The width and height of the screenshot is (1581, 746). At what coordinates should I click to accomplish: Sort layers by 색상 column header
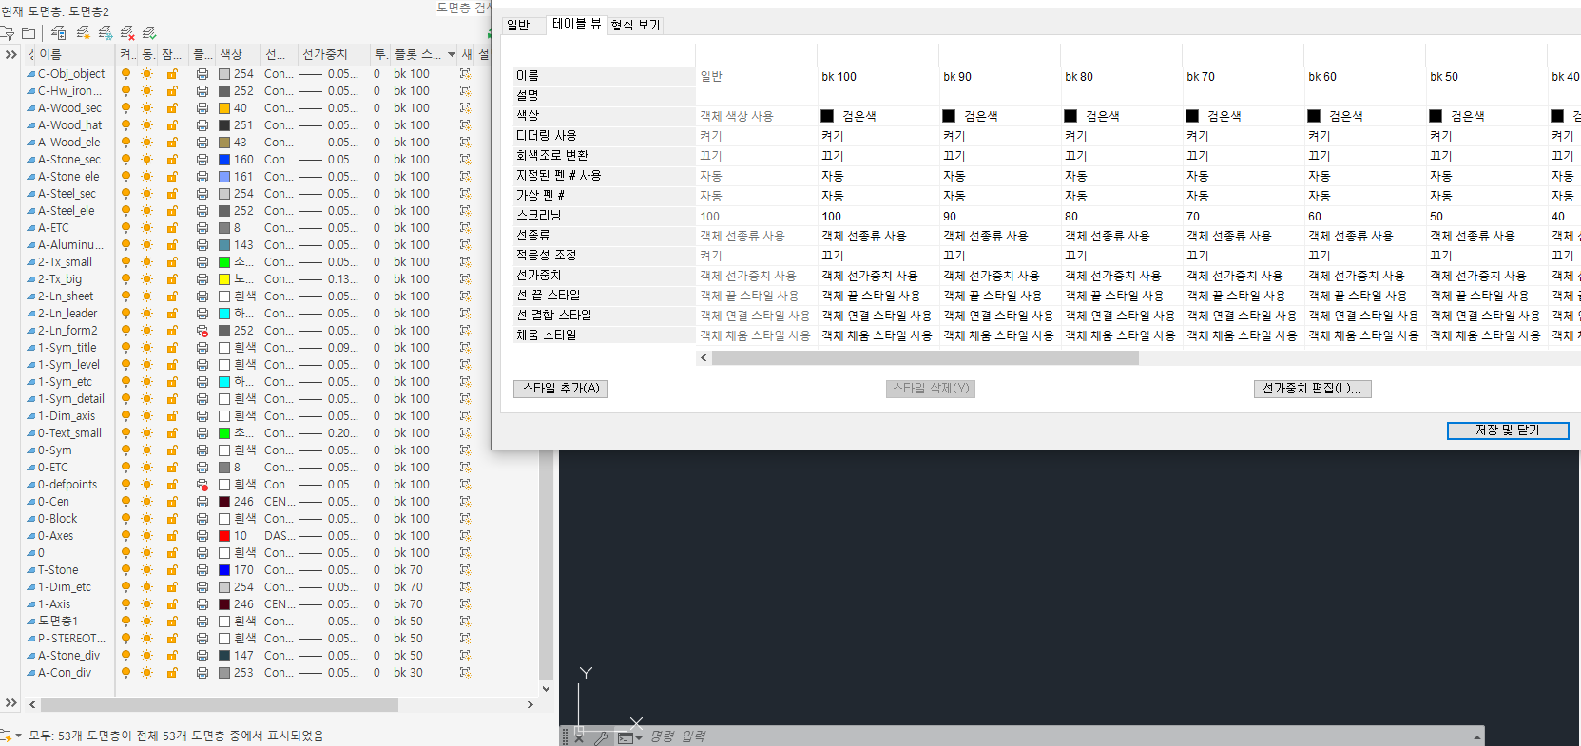click(x=239, y=54)
